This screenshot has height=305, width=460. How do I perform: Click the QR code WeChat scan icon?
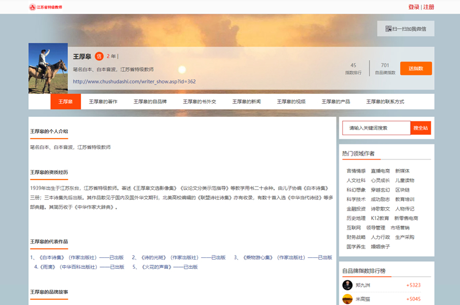pos(389,28)
